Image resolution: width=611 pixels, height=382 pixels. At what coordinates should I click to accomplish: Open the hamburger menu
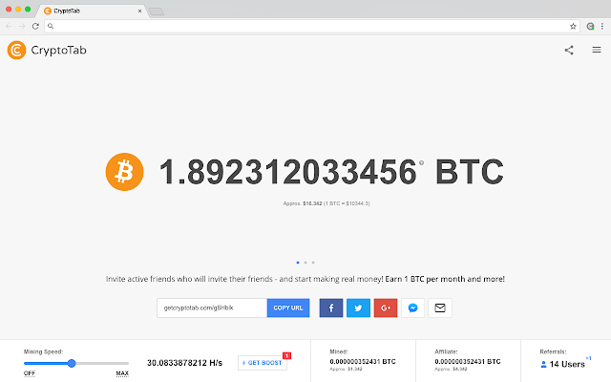(596, 50)
